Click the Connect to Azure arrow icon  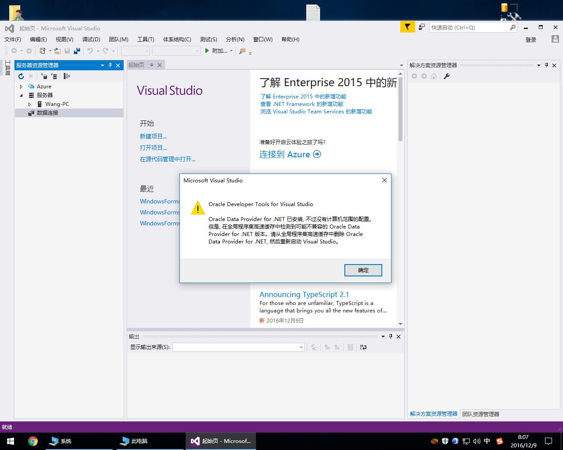point(317,154)
